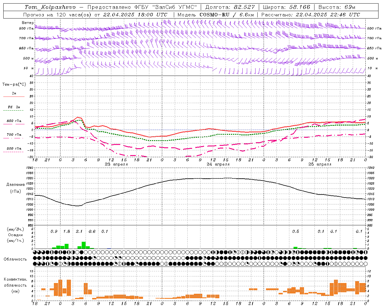Click the 'Облачность' cloud cover label
Screen dimensions: 383x306
(x=15, y=259)
